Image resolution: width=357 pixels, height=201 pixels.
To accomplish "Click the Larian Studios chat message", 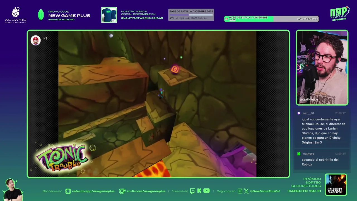I will (x=324, y=131).
